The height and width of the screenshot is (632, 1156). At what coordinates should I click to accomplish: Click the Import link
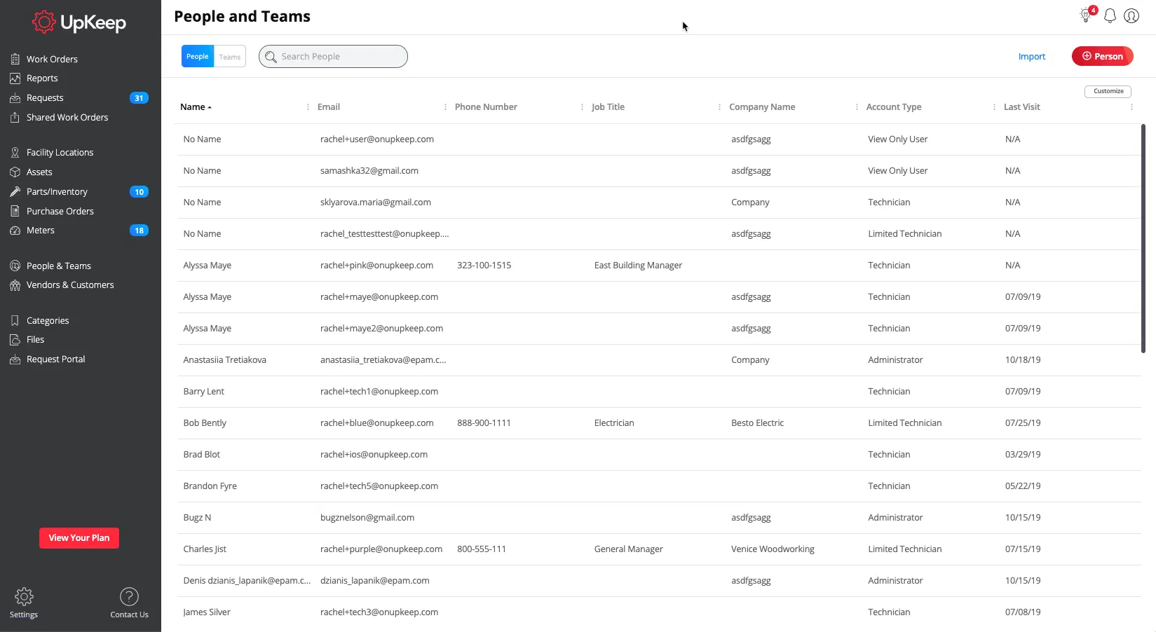tap(1031, 57)
